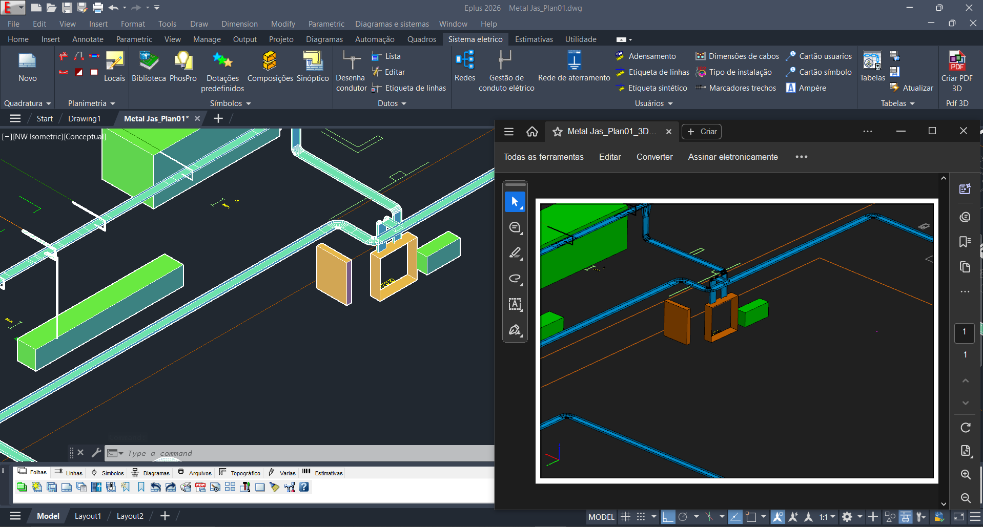
Task: Switch to the Estimativas ribbon tab
Action: click(534, 39)
